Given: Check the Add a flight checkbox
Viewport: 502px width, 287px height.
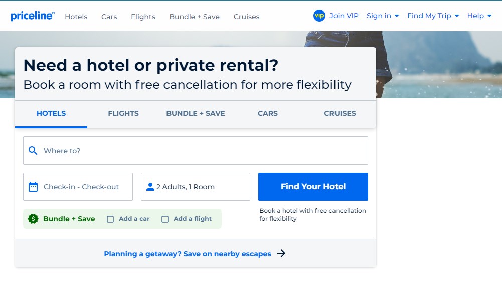Looking at the screenshot, I should (165, 219).
